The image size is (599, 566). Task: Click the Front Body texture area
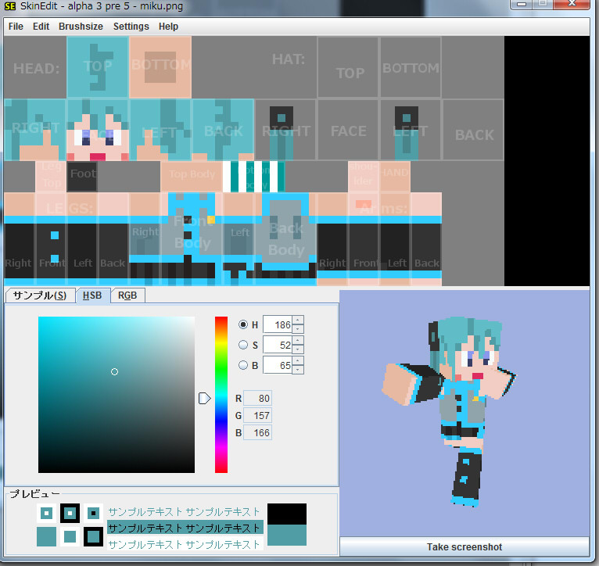coord(192,238)
